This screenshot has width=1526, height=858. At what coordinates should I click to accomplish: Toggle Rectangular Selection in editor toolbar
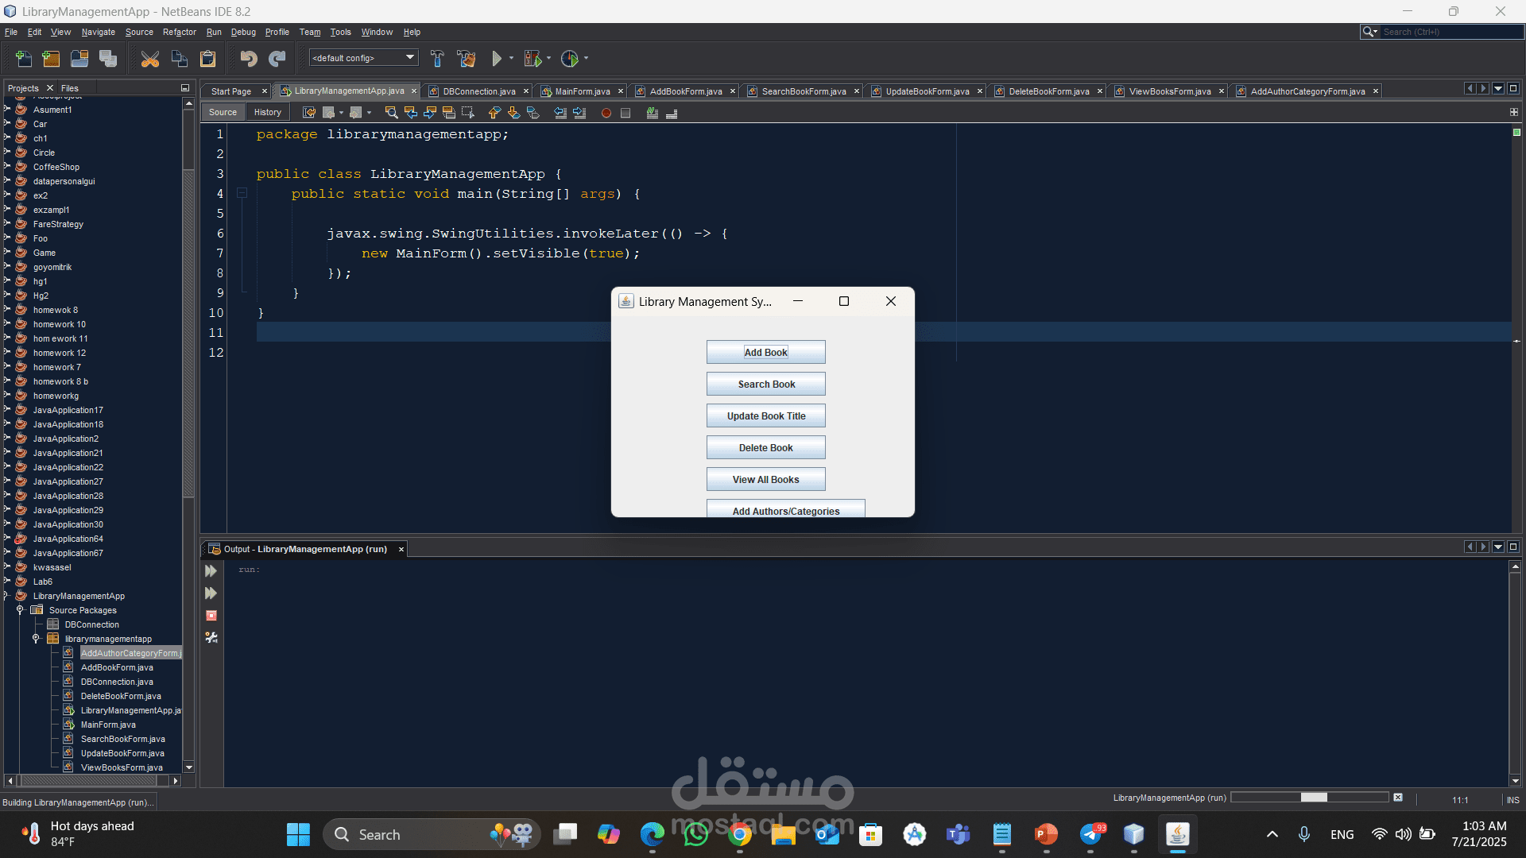[x=468, y=113]
